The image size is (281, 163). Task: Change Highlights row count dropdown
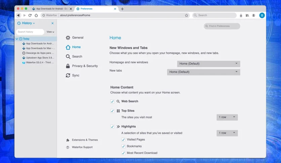(x=227, y=133)
